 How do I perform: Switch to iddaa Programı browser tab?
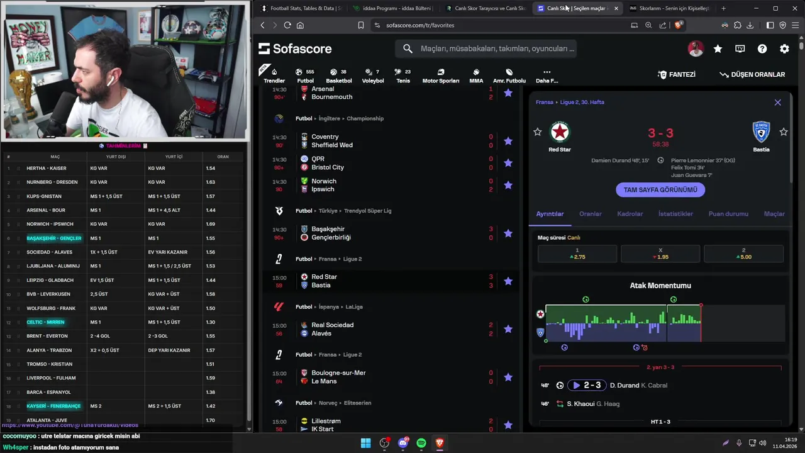point(392,8)
